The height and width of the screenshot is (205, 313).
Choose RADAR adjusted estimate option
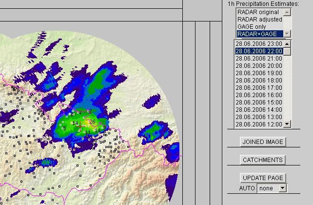[x=259, y=20]
